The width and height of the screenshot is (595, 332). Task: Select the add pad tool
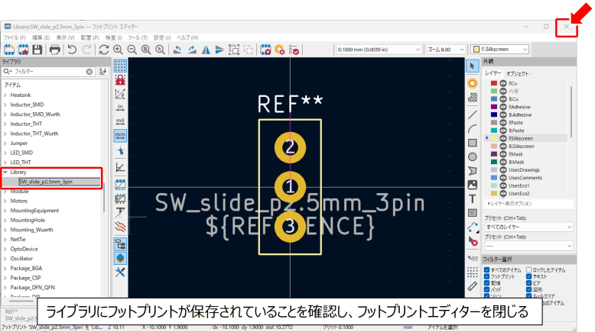pos(472,82)
